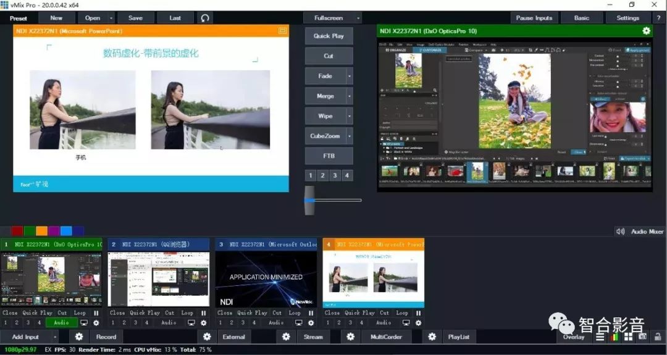Click the monitor icon on input 1
This screenshot has width=667, height=355.
coord(84,323)
